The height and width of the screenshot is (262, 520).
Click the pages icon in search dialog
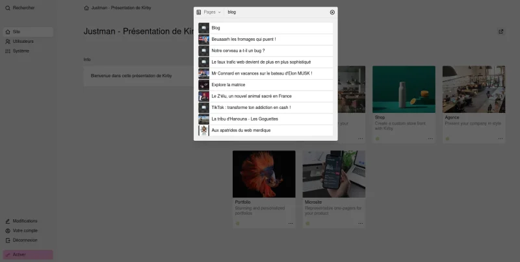[x=199, y=12]
